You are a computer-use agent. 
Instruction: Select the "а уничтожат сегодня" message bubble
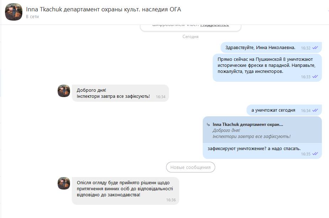(284, 110)
